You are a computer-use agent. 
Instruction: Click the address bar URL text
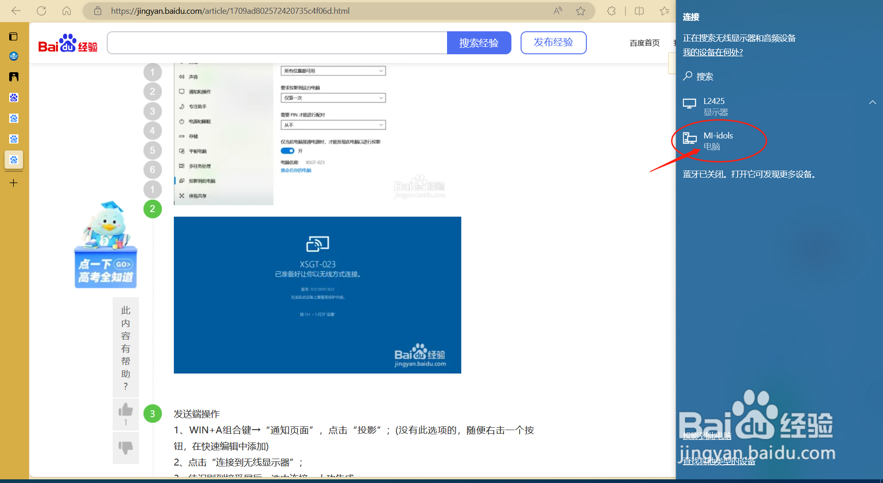[x=230, y=11]
